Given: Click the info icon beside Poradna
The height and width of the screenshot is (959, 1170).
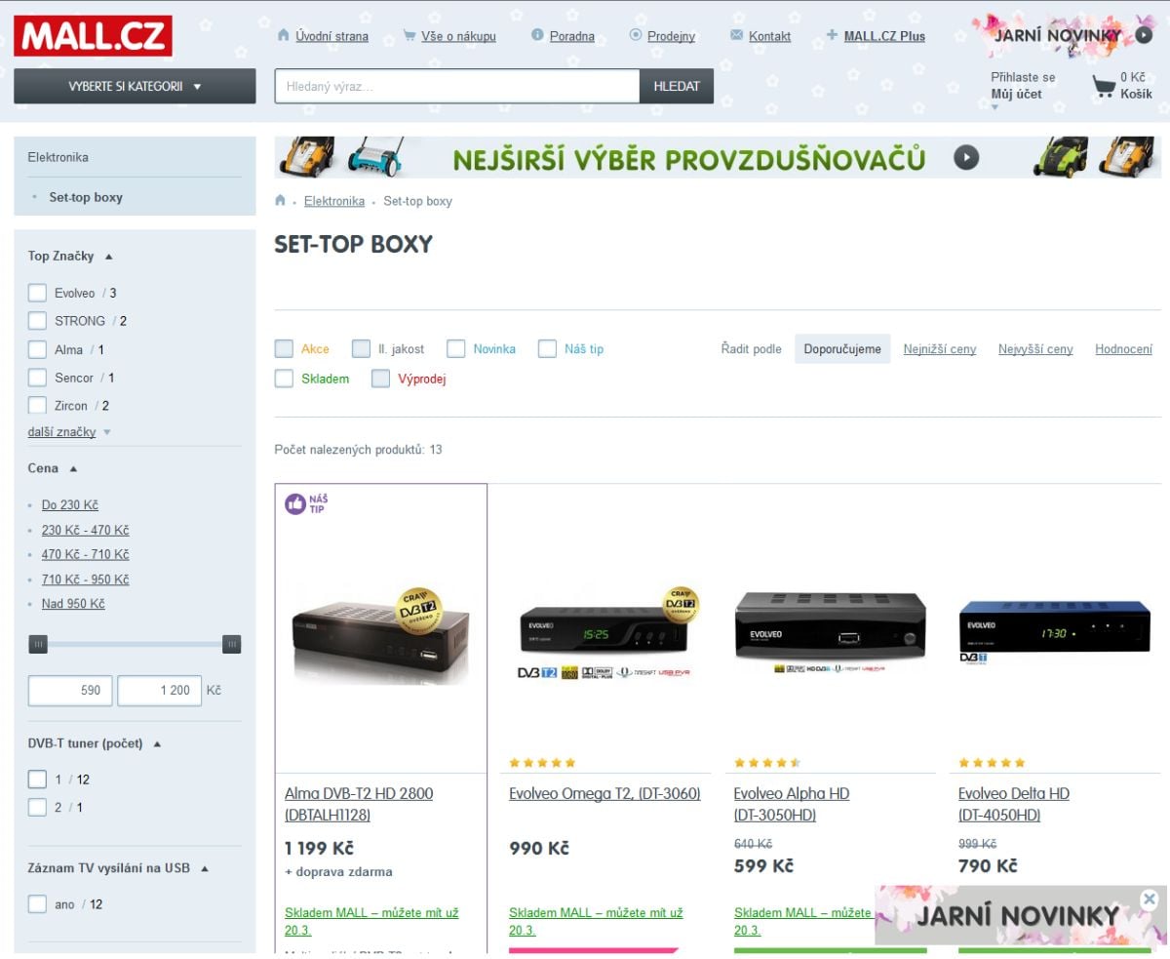Looking at the screenshot, I should pyautogui.click(x=537, y=35).
